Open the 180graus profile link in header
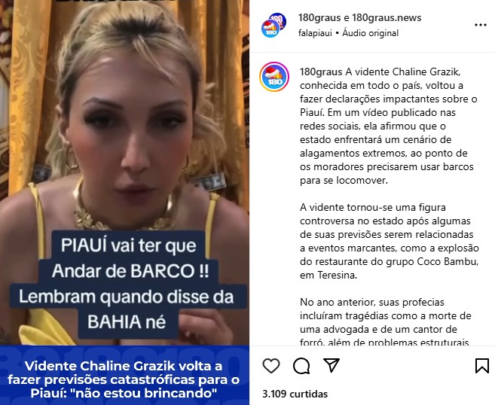495x405 pixels. coord(319,17)
